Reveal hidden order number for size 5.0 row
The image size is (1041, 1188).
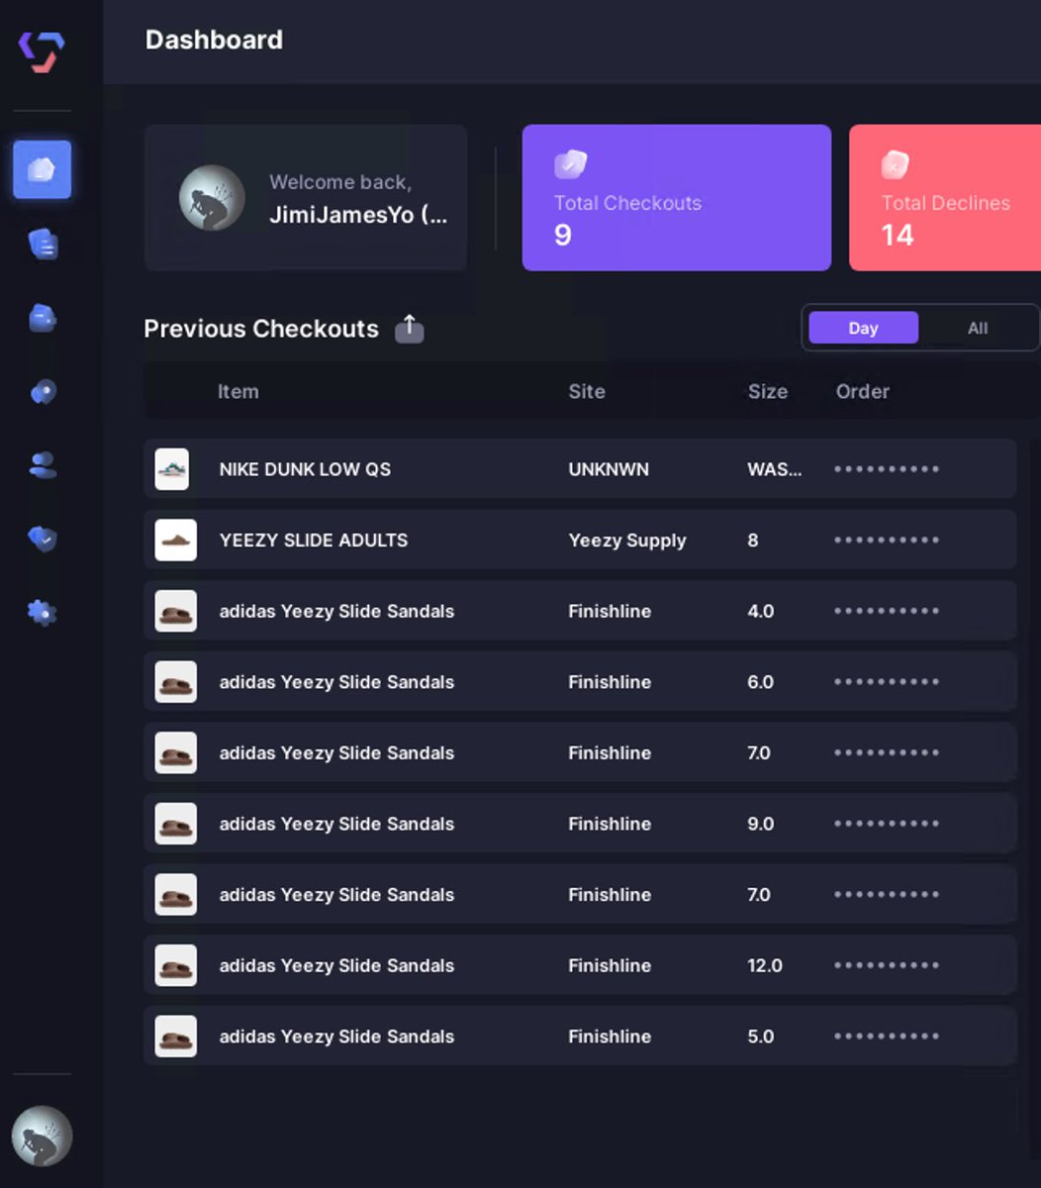(x=887, y=1037)
